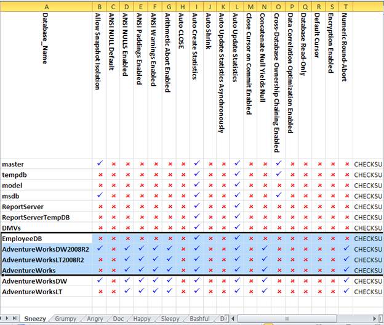Click tempdb's Auto Update Statistics check mark

coord(237,174)
